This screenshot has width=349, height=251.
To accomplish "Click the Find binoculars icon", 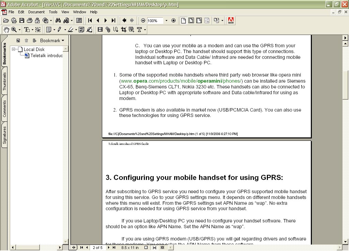I will [x=58, y=21].
